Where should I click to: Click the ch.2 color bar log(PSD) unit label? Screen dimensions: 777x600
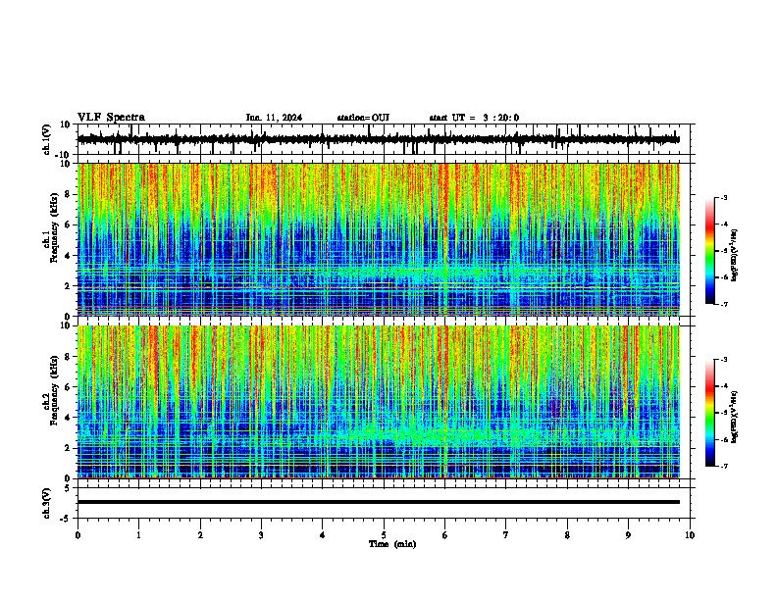pos(735,417)
